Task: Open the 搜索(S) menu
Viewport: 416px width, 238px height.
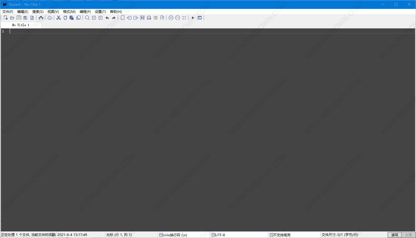Action: (38, 12)
